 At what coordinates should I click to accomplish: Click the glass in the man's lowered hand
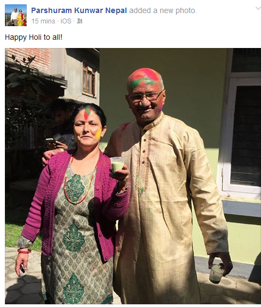[x=216, y=273]
